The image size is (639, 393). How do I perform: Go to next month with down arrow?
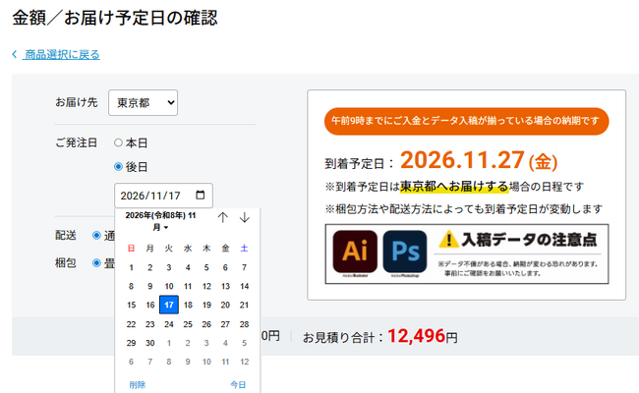pyautogui.click(x=244, y=217)
